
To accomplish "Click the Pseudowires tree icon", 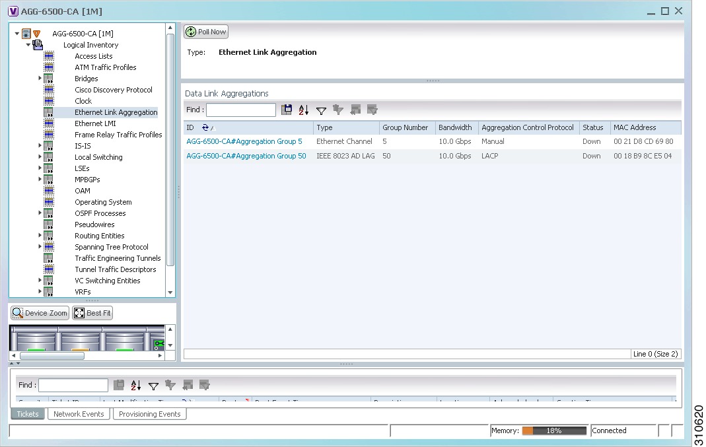I will 49,224.
